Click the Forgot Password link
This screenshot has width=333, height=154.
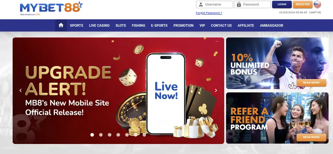pos(209,13)
